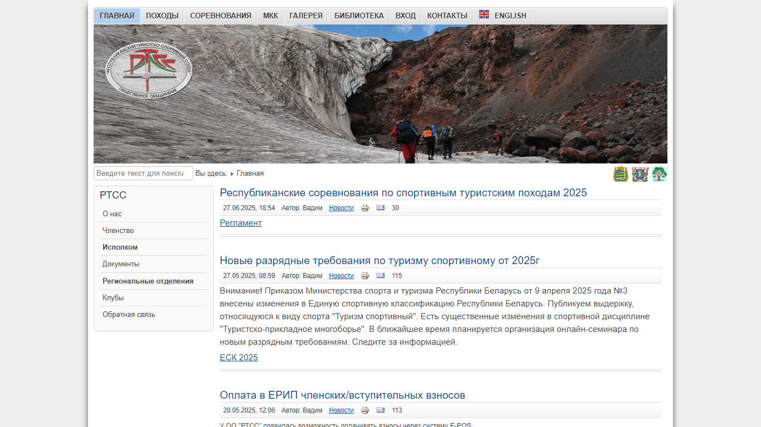Click Новости category on 27.05.2025 post
This screenshot has height=427, width=761.
pyautogui.click(x=342, y=276)
